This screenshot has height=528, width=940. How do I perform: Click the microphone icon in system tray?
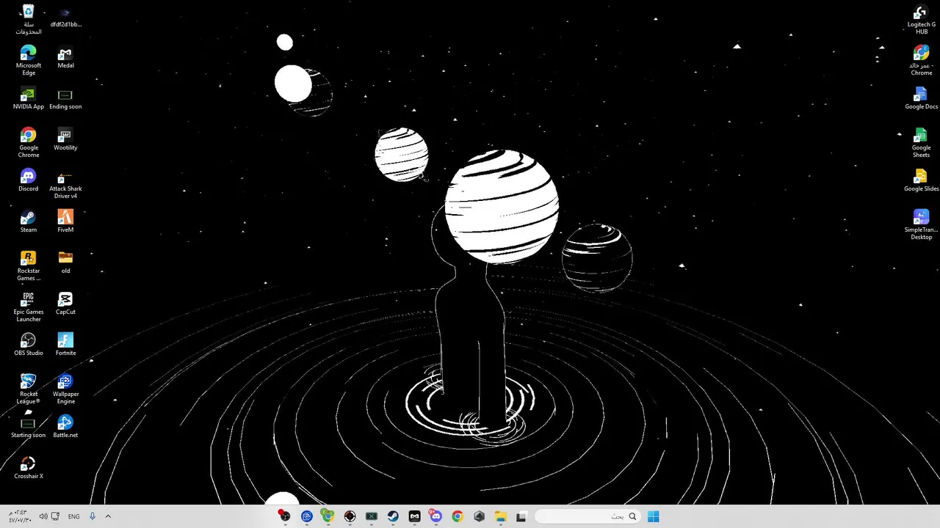point(93,516)
